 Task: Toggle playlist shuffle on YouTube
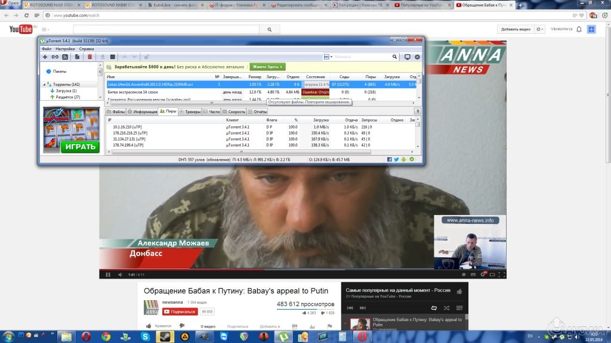coord(446,308)
